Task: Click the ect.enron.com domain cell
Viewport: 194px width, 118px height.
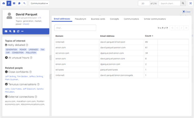Action: click(77, 53)
